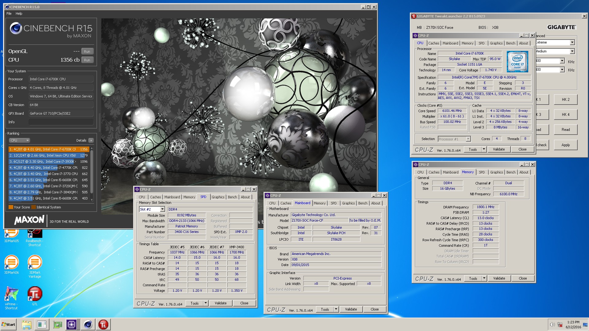The width and height of the screenshot is (589, 331).
Task: Launch the 3DMark05 desktop shortcut
Action: coord(11,233)
